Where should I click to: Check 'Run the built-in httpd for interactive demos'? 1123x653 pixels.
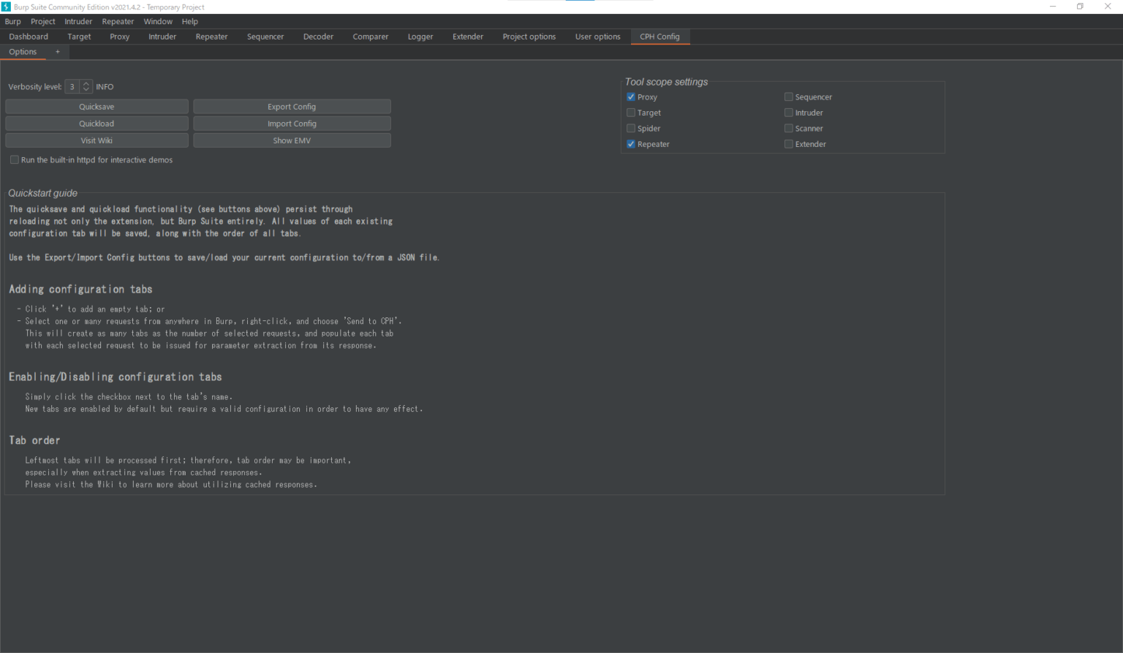click(x=14, y=159)
